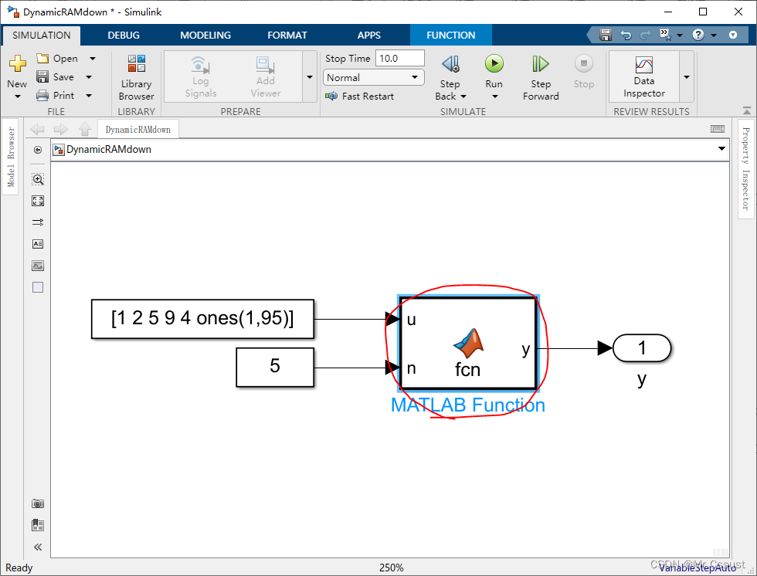Expand the Prepare gallery dropdown
757x576 pixels.
(x=310, y=77)
